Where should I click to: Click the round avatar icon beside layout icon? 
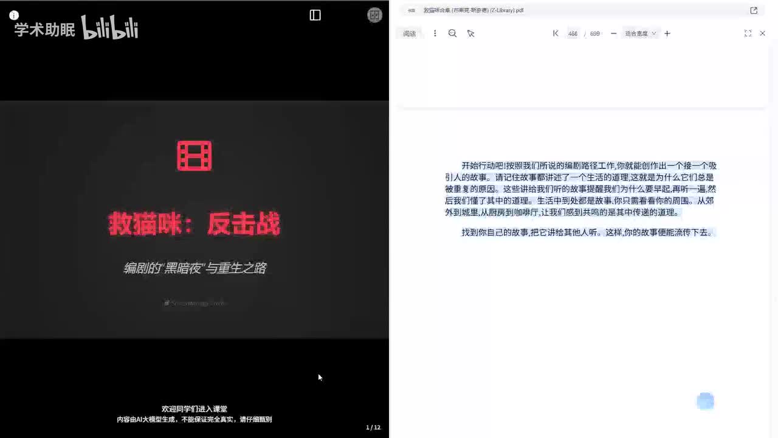[375, 15]
